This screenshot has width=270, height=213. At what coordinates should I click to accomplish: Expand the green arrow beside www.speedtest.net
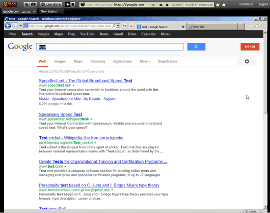74,86
